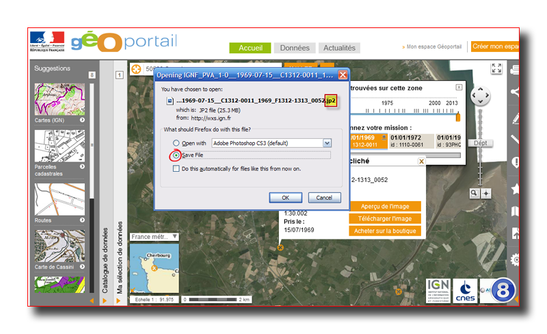Click the Dépt zoom level slider handle

(481, 143)
